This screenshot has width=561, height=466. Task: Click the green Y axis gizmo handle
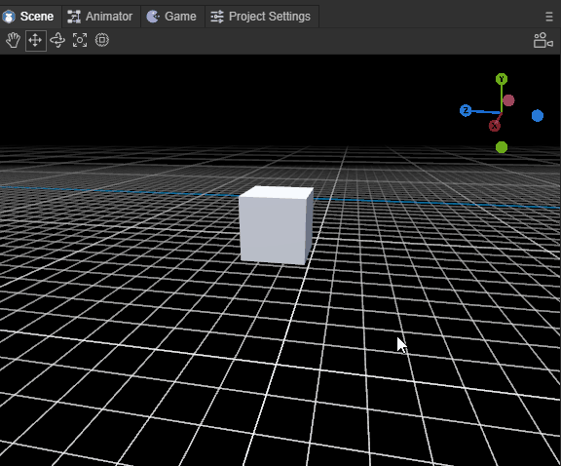(x=502, y=79)
